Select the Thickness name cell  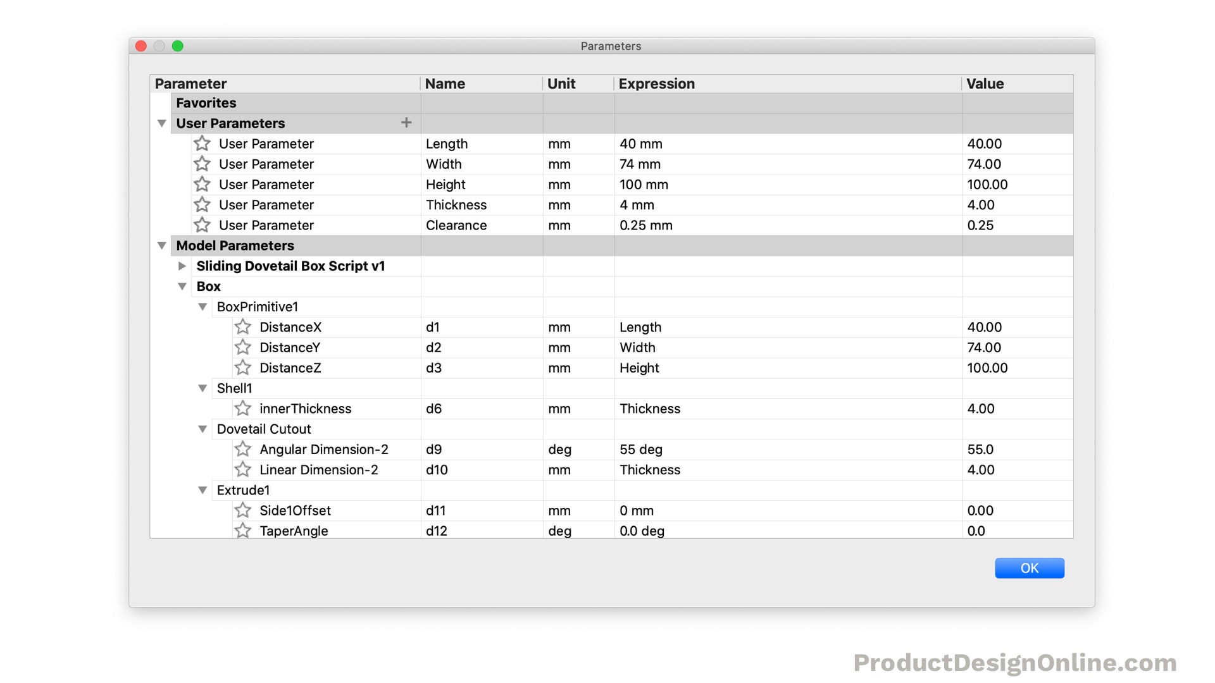[x=456, y=205]
